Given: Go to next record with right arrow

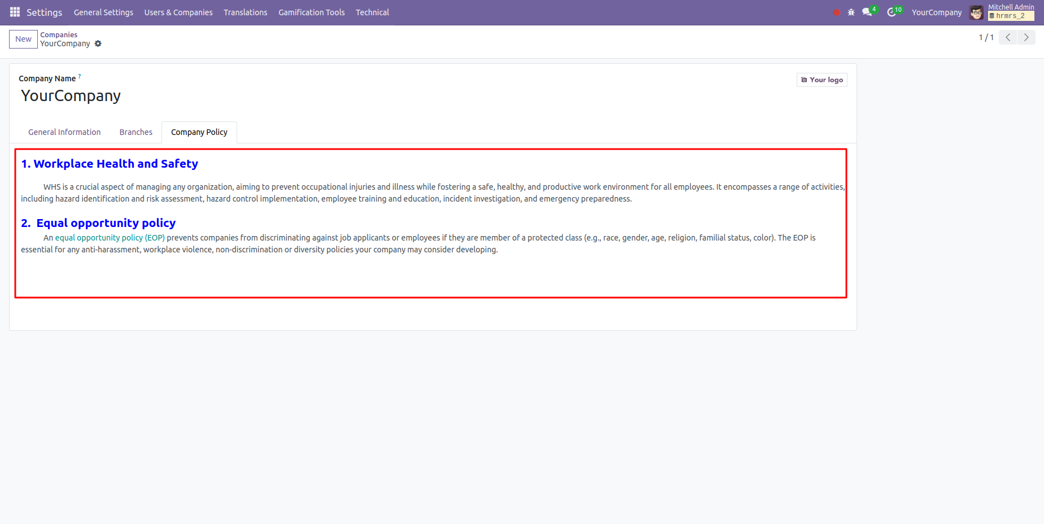Looking at the screenshot, I should point(1026,37).
